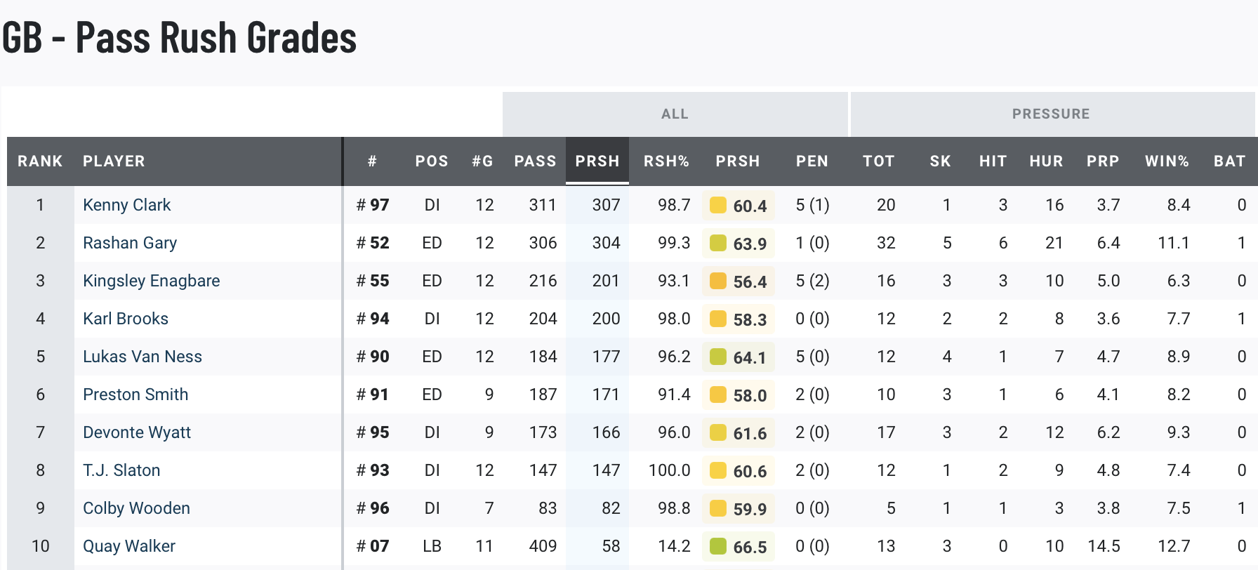Sort table by WIN% column header
The width and height of the screenshot is (1258, 570).
1167,161
